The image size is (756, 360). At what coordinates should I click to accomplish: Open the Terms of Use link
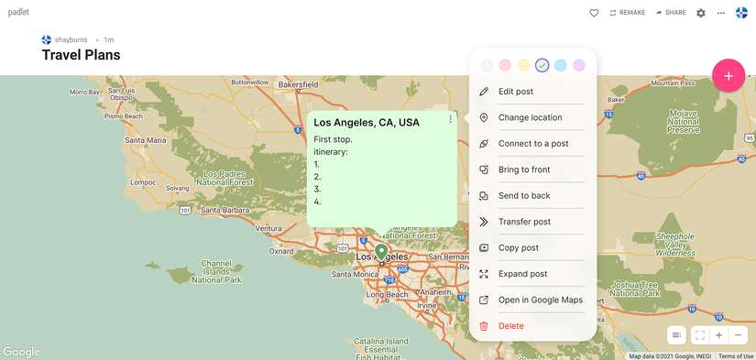point(736,356)
